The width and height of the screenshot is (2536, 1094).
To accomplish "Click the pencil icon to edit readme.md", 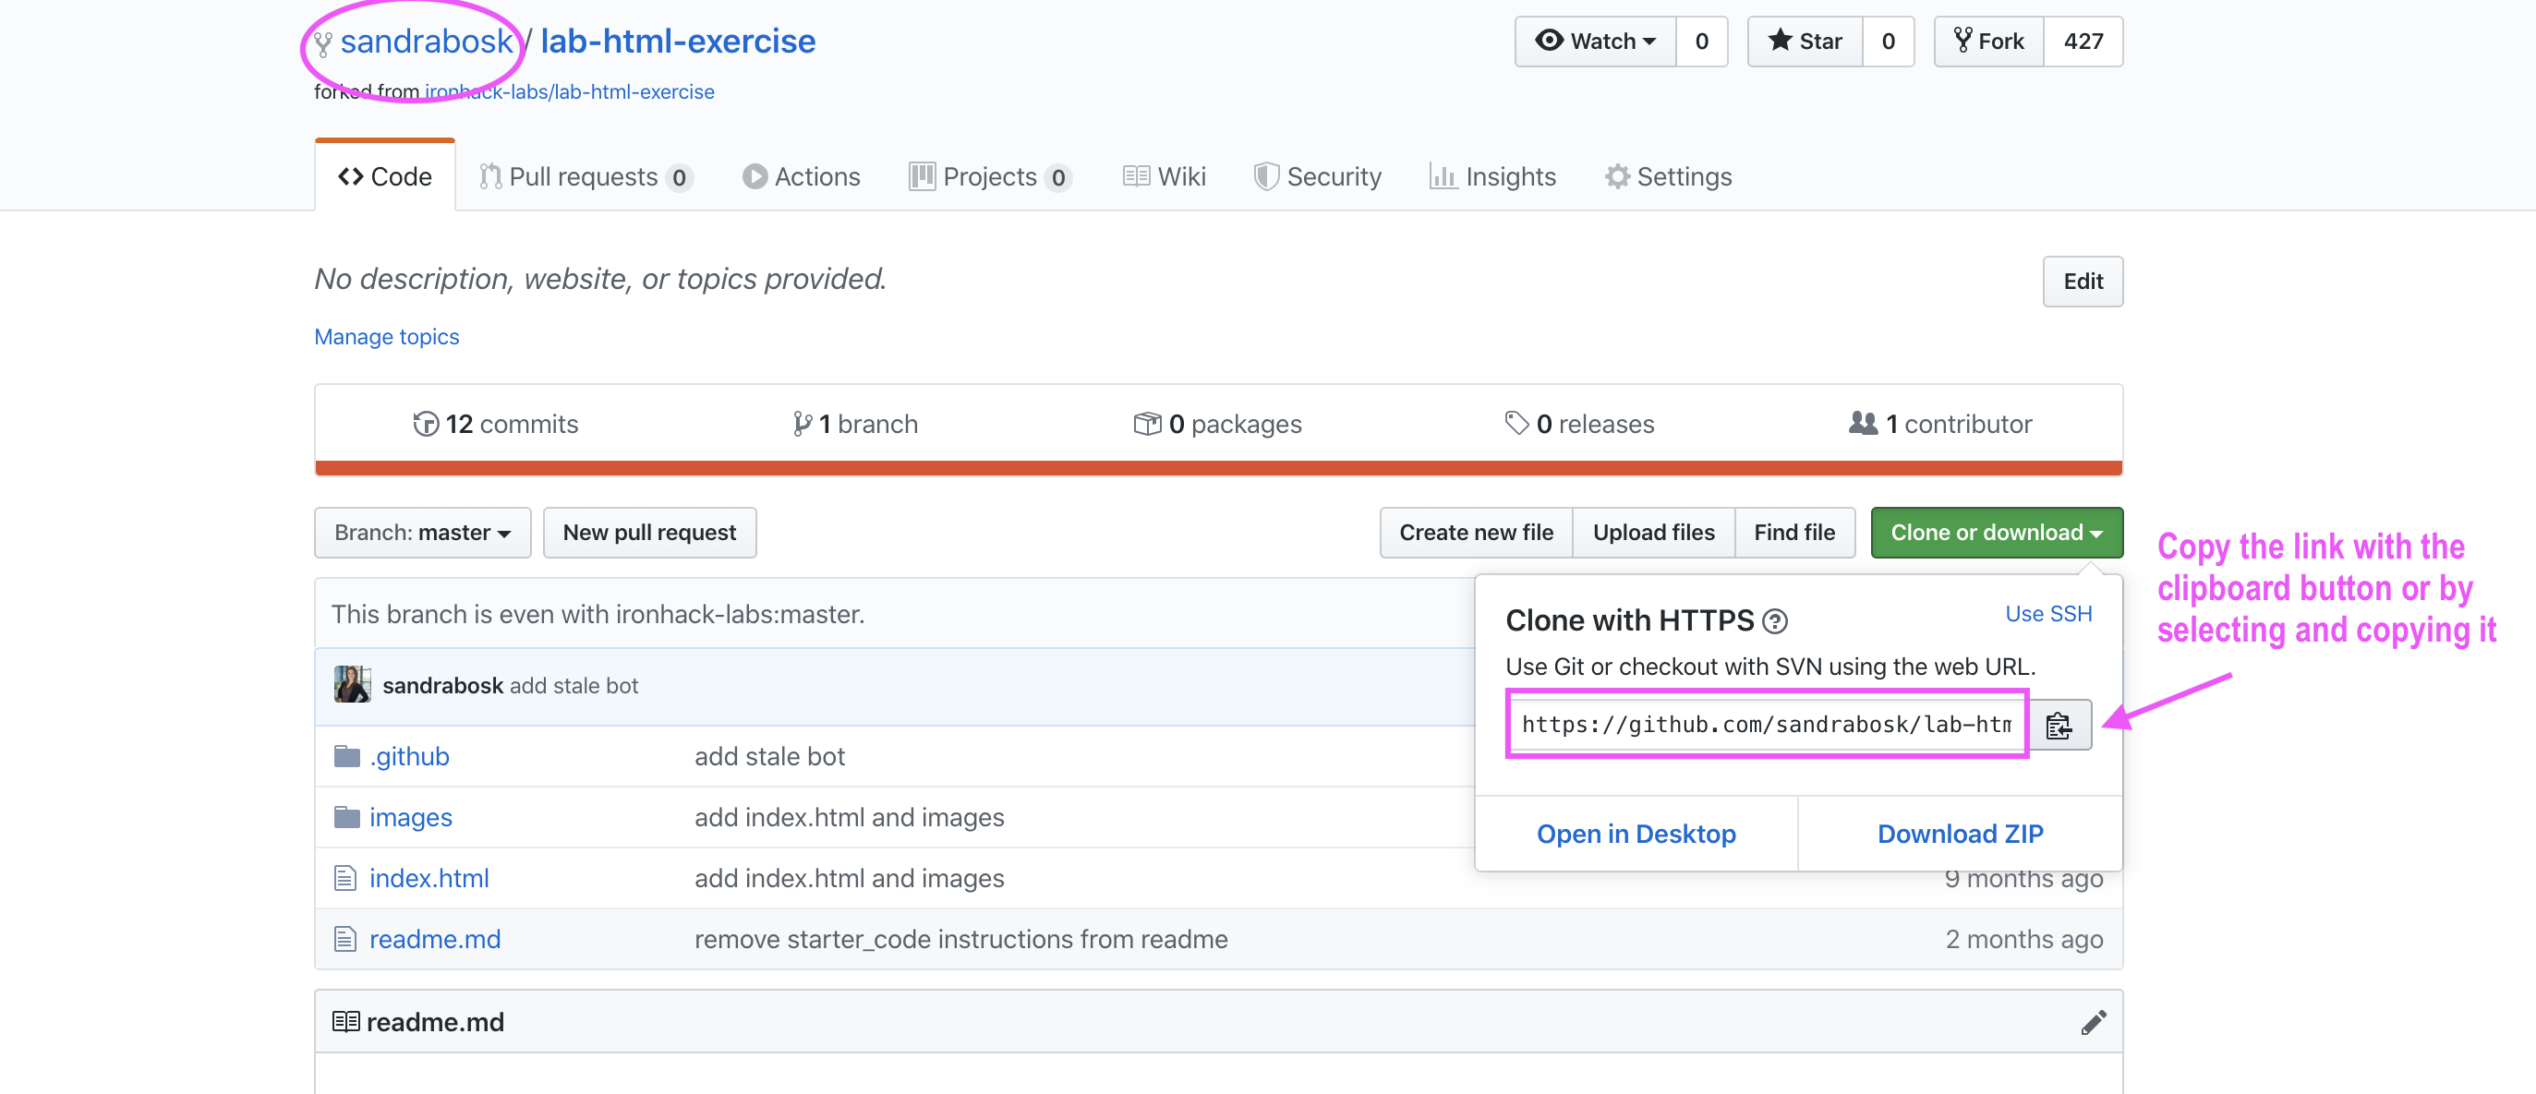I will (x=2093, y=1022).
